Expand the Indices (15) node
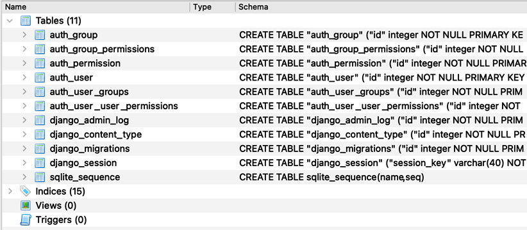This screenshot has height=230, width=527. (x=10, y=191)
